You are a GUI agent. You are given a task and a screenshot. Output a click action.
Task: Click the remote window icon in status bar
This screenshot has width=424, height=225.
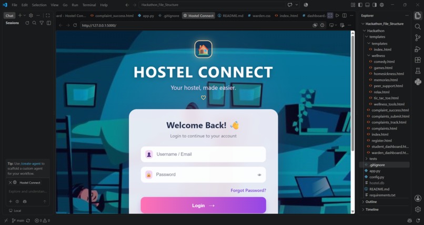(x=6, y=221)
